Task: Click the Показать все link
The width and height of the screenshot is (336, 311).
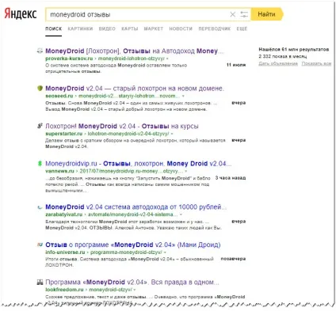Action: (316, 63)
